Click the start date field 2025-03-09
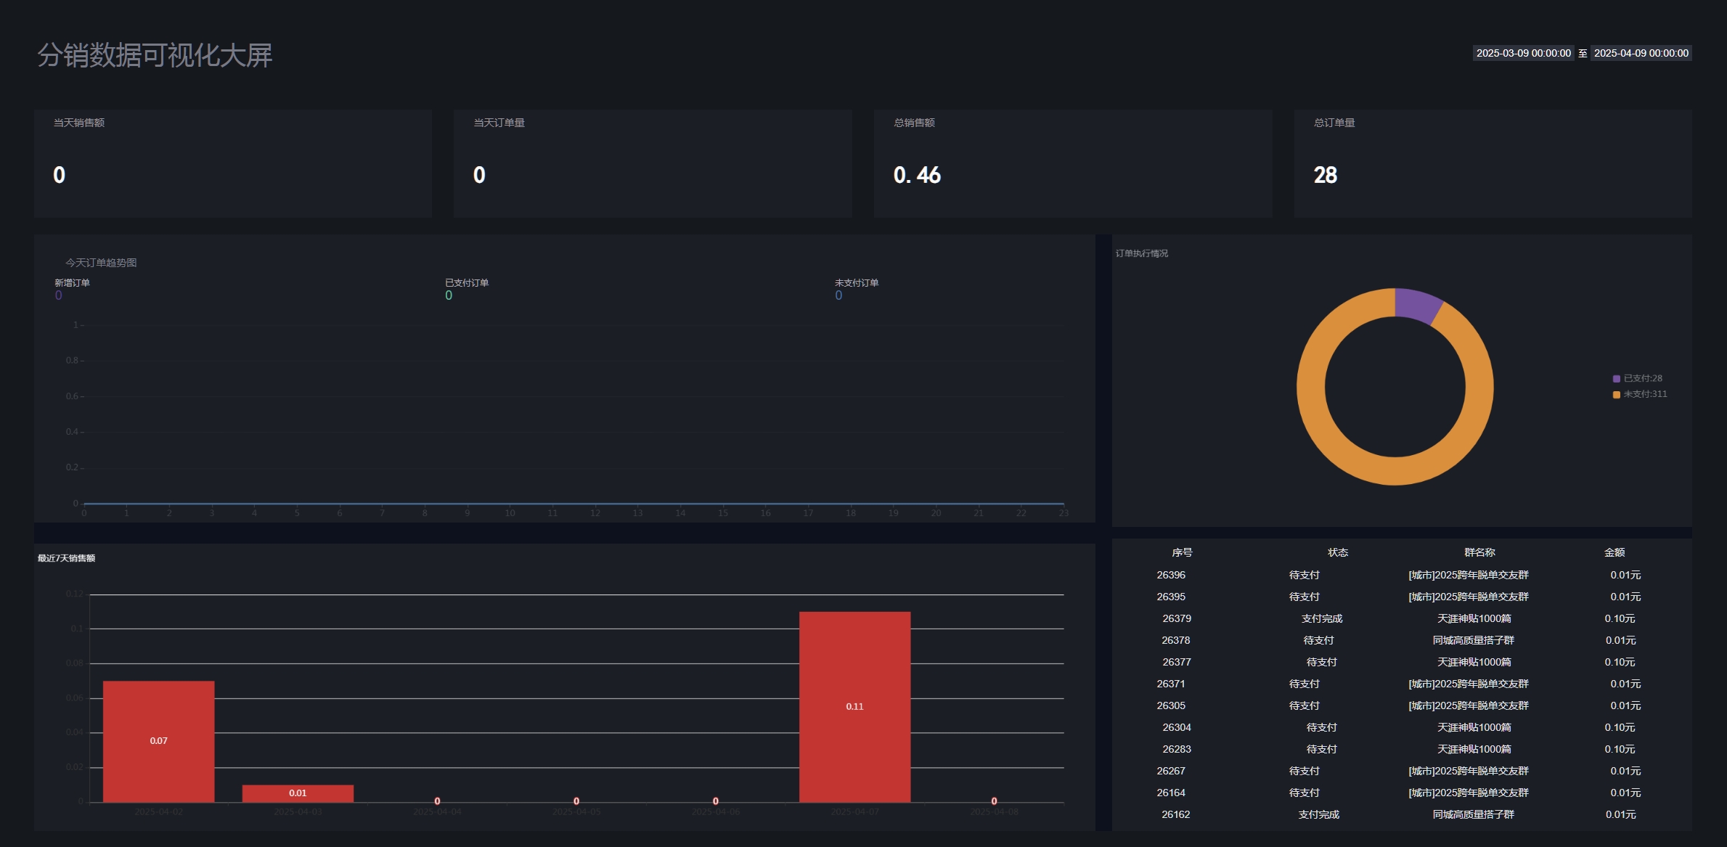The image size is (1727, 847). tap(1523, 53)
